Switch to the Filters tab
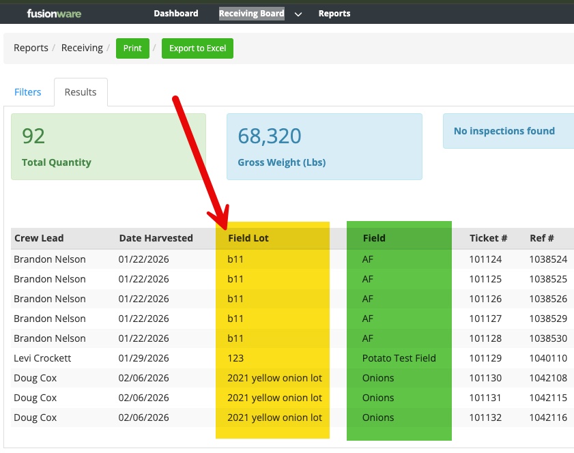This screenshot has width=574, height=453. [x=28, y=92]
